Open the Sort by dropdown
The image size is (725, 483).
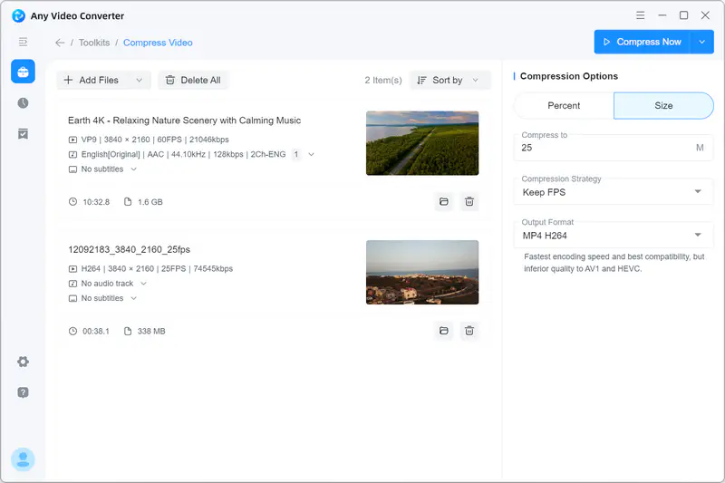[449, 81]
